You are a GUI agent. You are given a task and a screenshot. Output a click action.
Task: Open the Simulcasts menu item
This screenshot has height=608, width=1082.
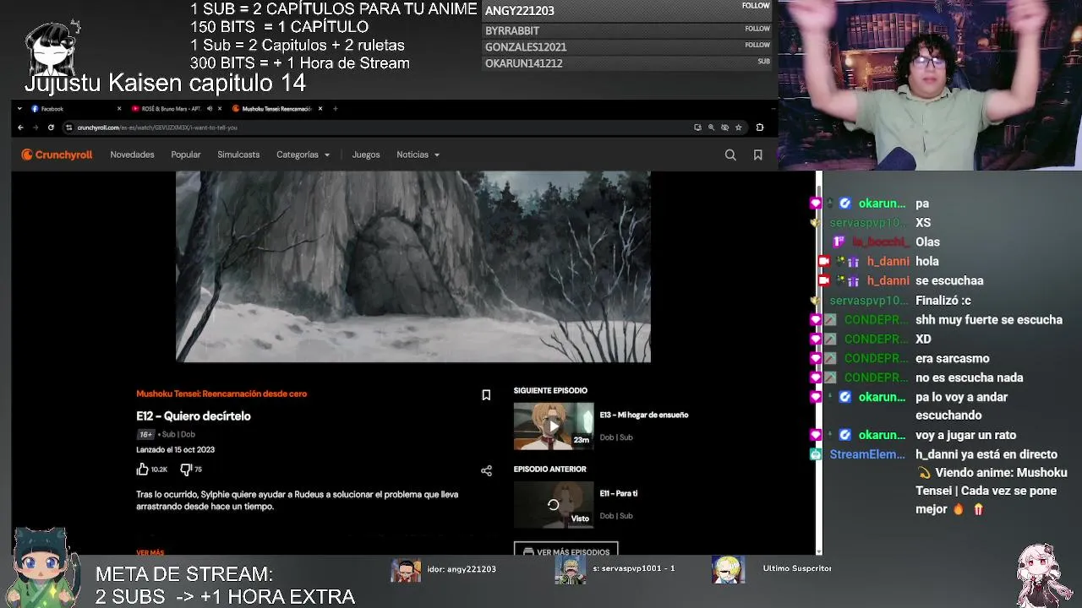(x=238, y=155)
